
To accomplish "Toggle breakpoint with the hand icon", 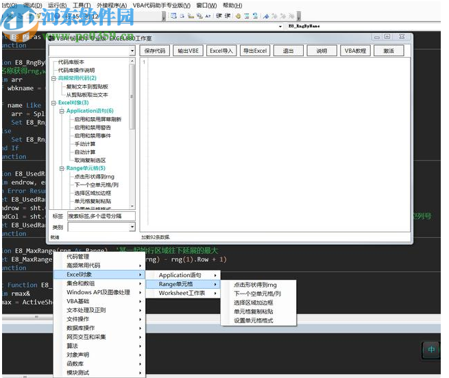I will (238, 16).
